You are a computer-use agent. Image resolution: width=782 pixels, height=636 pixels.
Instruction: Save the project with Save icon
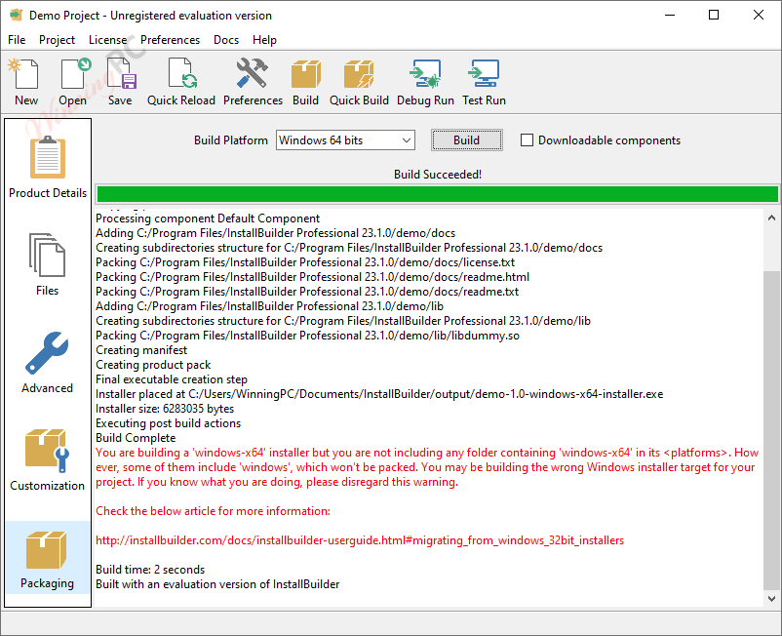pyautogui.click(x=120, y=82)
